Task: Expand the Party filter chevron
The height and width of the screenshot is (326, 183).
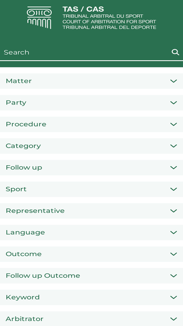Action: (x=173, y=103)
